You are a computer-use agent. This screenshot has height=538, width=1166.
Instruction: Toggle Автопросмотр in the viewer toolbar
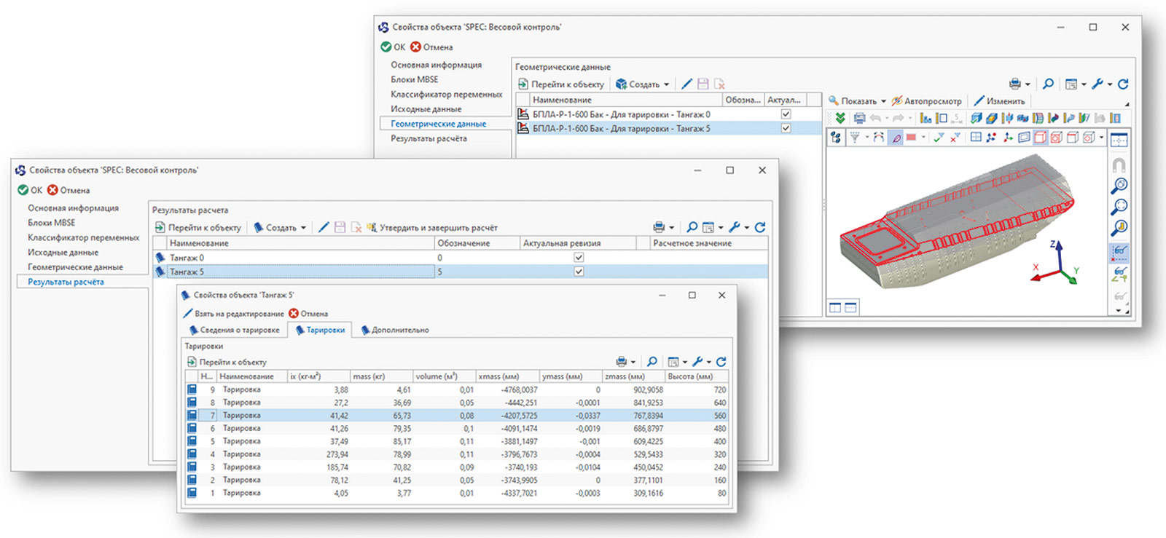pyautogui.click(x=926, y=101)
